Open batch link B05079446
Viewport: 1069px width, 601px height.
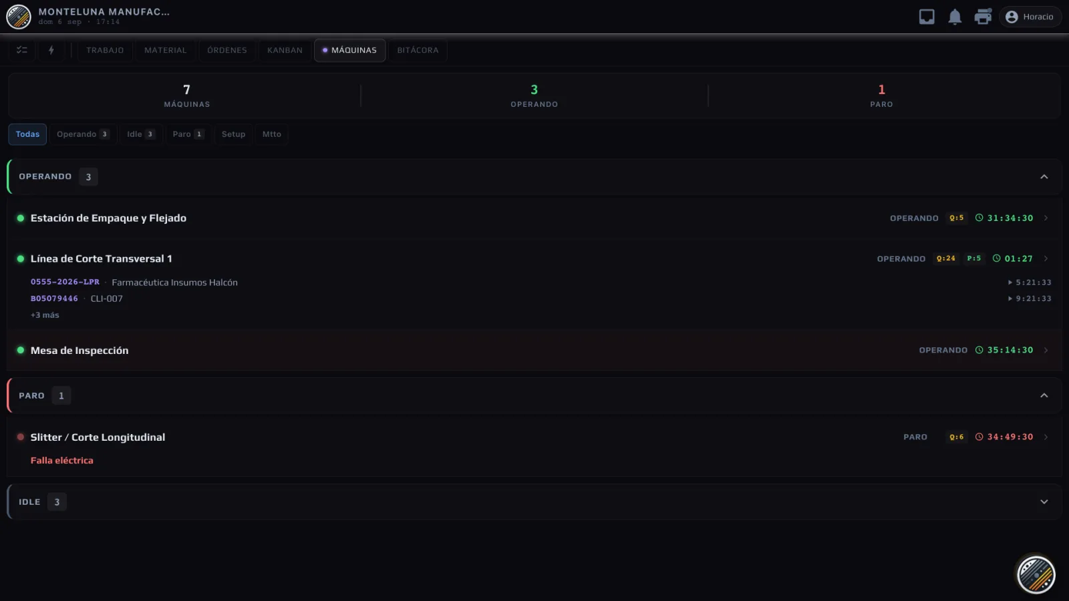pos(54,299)
